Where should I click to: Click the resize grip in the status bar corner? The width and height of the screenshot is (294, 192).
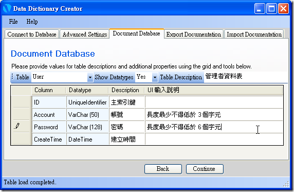point(286,184)
